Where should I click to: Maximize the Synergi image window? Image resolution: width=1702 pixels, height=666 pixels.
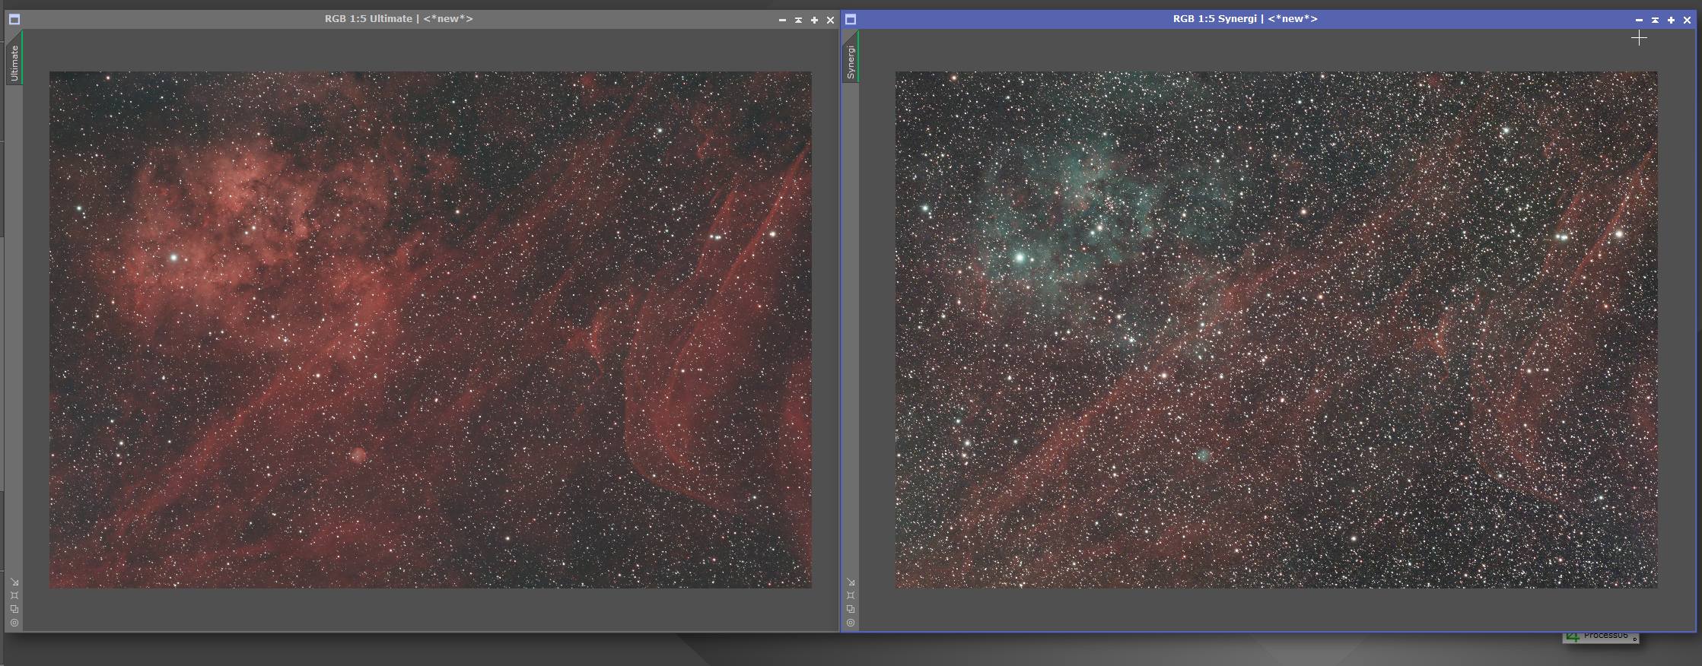coord(1671,20)
